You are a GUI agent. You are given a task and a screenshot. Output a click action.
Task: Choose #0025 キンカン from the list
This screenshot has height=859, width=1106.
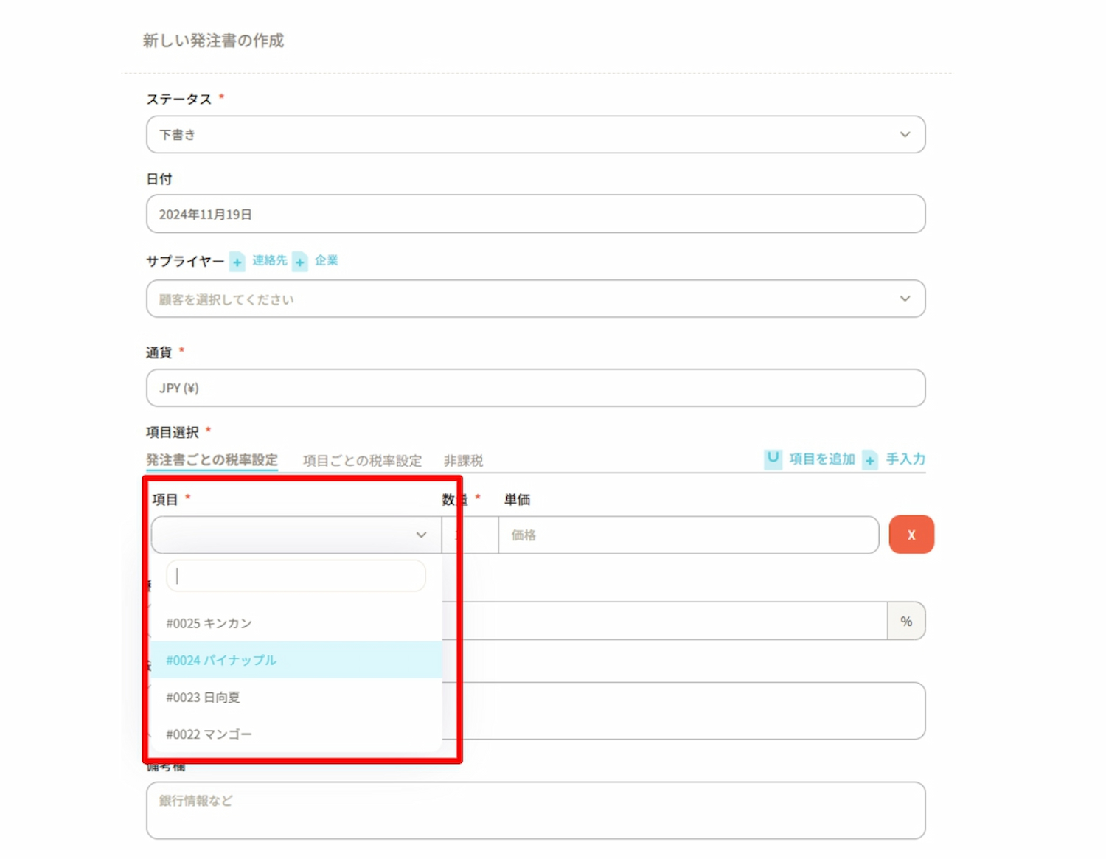click(x=209, y=623)
